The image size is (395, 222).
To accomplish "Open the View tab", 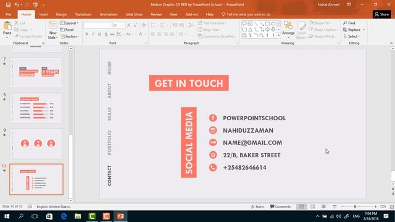I will [x=173, y=14].
